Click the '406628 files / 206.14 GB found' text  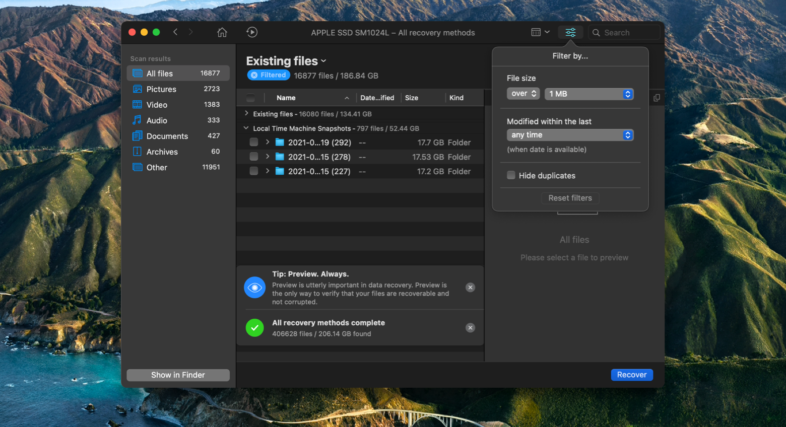point(321,334)
